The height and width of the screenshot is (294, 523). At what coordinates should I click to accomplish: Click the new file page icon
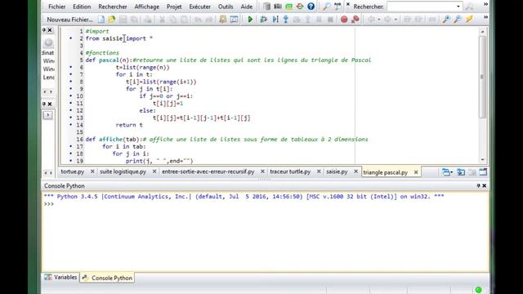tap(101, 20)
